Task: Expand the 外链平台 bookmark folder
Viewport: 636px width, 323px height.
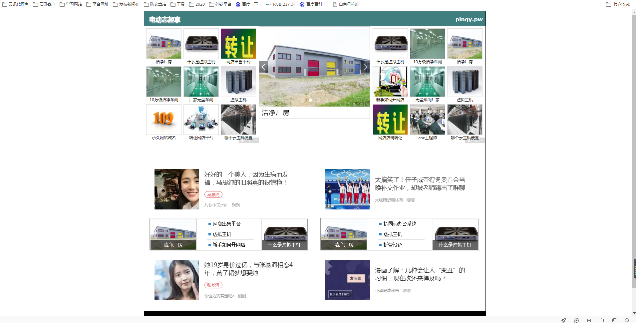Action: [220, 4]
